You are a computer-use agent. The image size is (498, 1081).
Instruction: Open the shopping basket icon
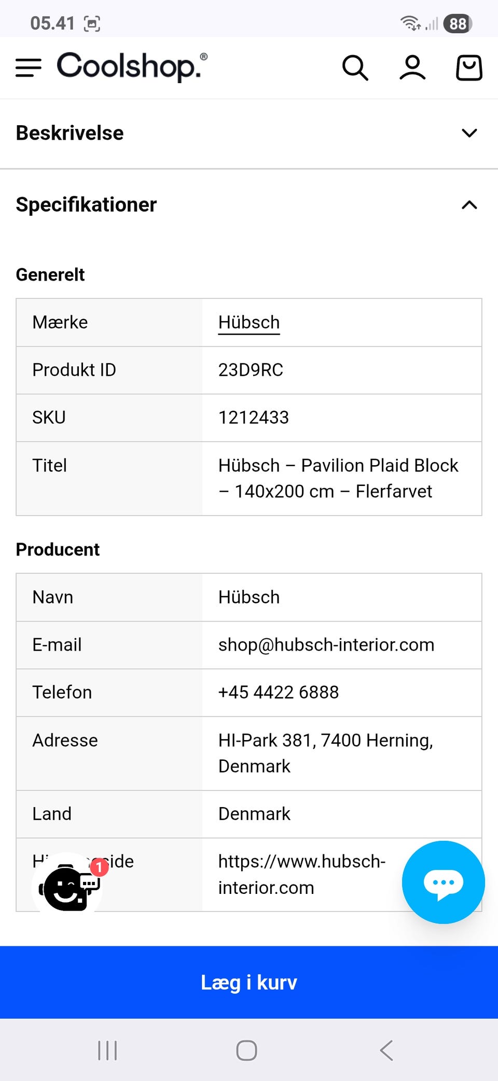coord(469,68)
